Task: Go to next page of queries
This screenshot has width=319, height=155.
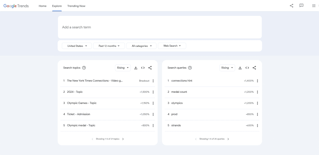Action: coord(228,139)
